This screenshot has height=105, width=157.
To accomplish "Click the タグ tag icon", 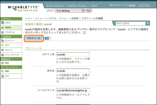I will tap(2, 45).
